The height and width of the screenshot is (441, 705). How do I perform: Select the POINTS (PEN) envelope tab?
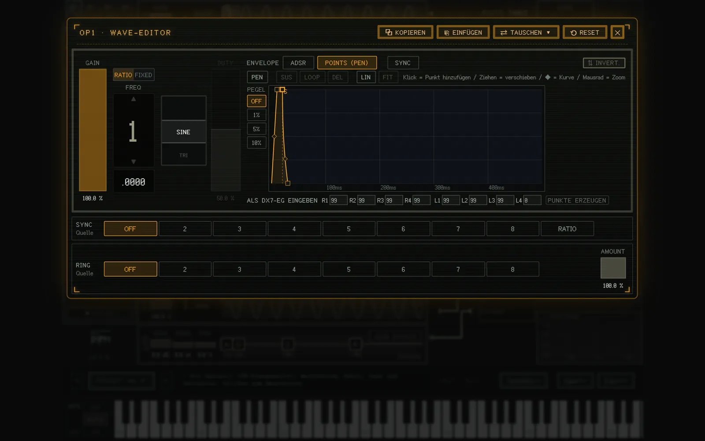click(x=347, y=63)
